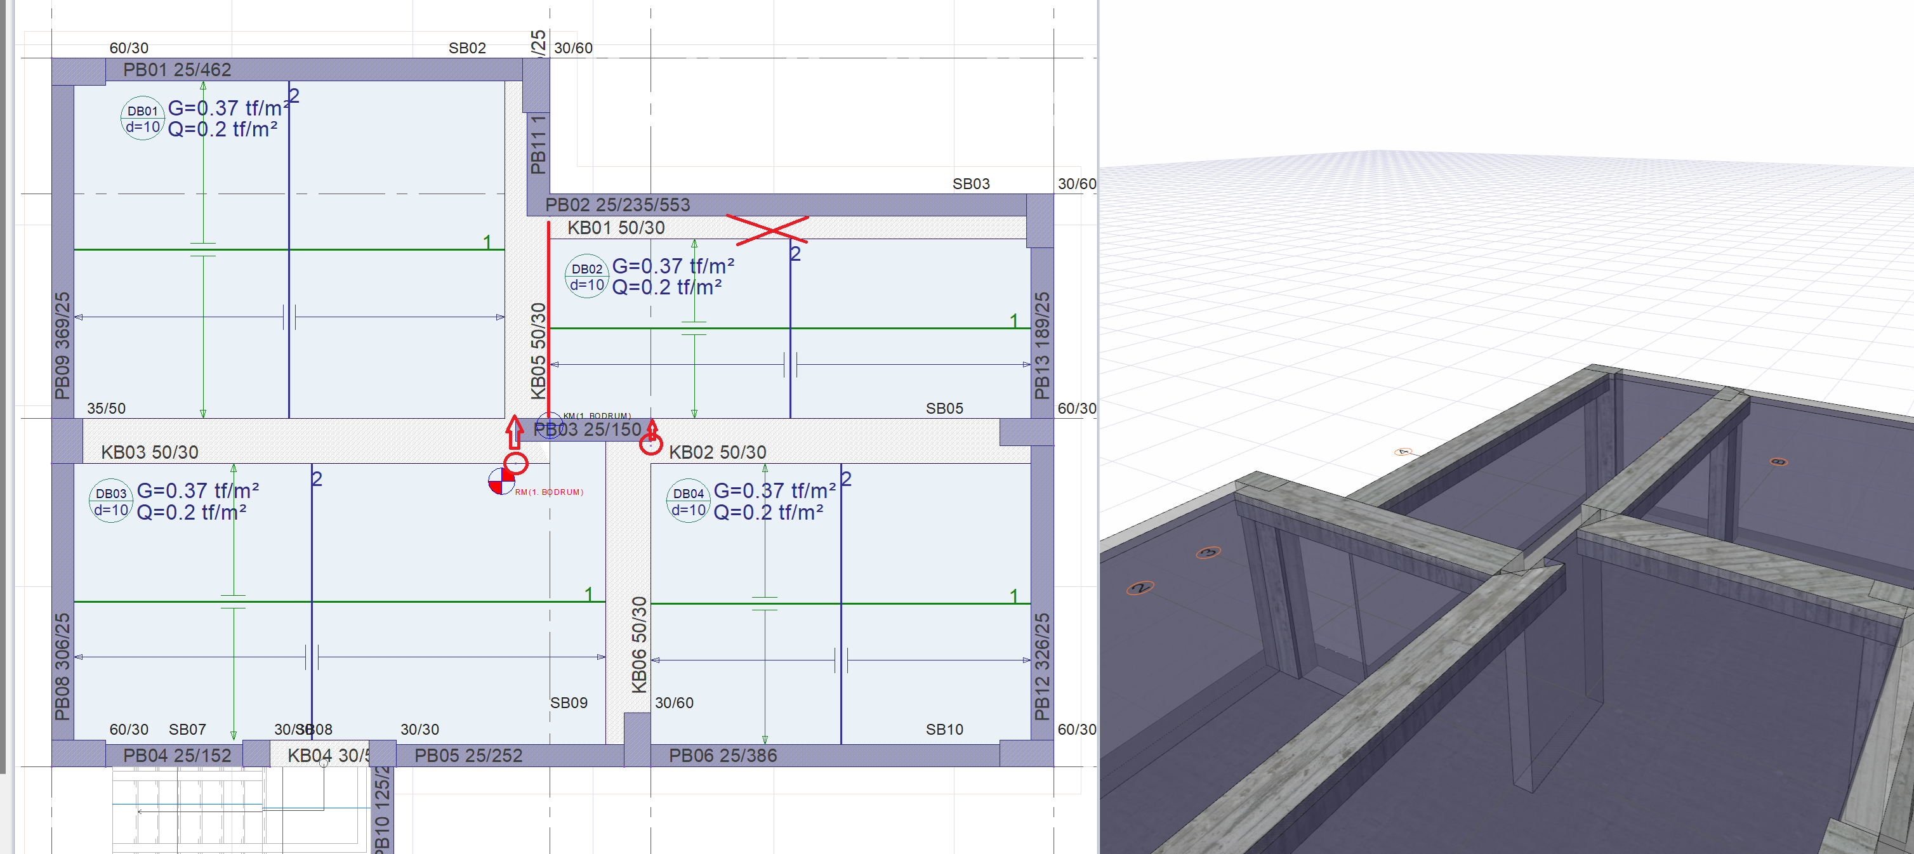The image size is (1914, 854).
Task: Click column label SB05
Action: tap(944, 409)
